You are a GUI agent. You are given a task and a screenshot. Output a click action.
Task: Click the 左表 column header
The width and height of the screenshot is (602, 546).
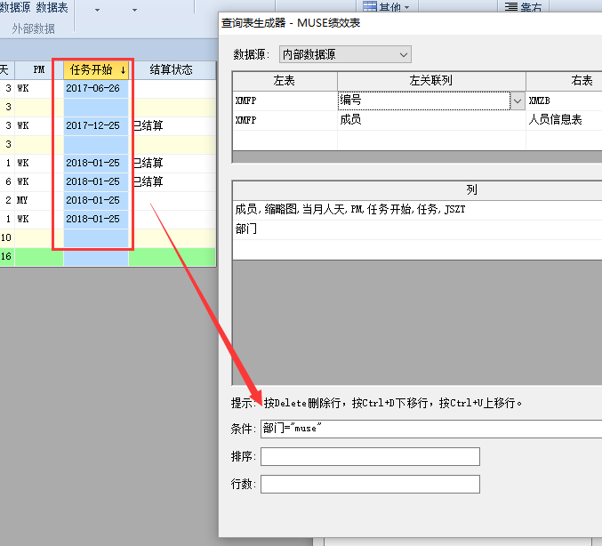point(285,81)
